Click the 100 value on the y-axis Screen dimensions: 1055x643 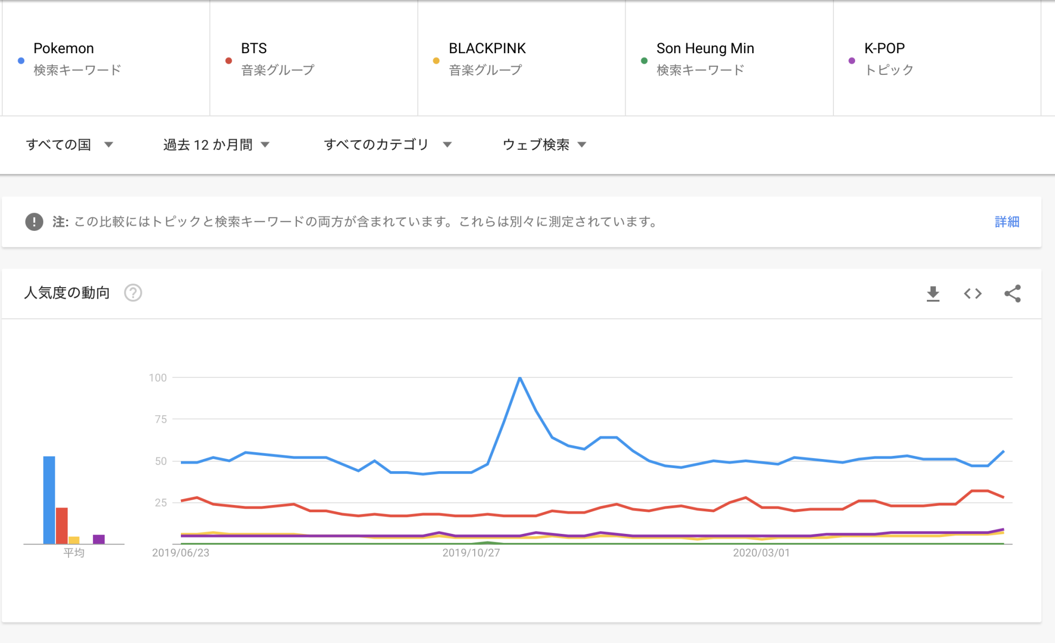click(158, 378)
